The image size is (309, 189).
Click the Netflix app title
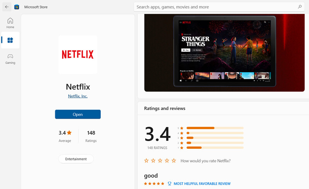click(78, 87)
